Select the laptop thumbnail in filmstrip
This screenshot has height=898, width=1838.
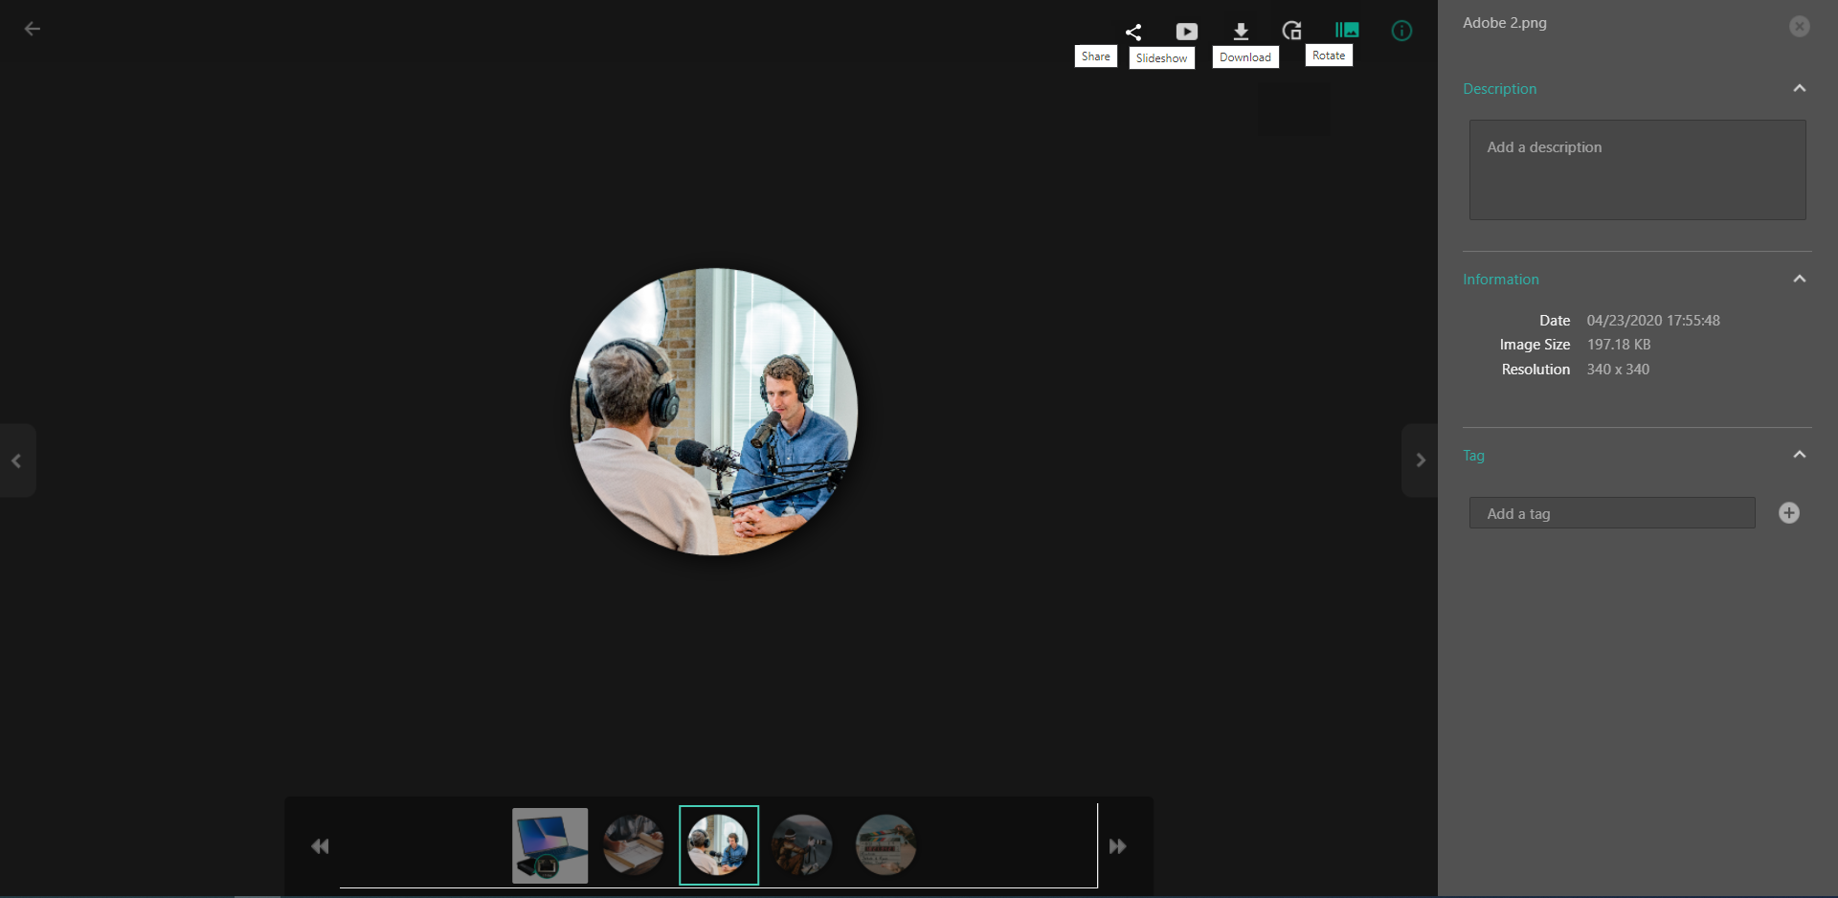tap(550, 845)
